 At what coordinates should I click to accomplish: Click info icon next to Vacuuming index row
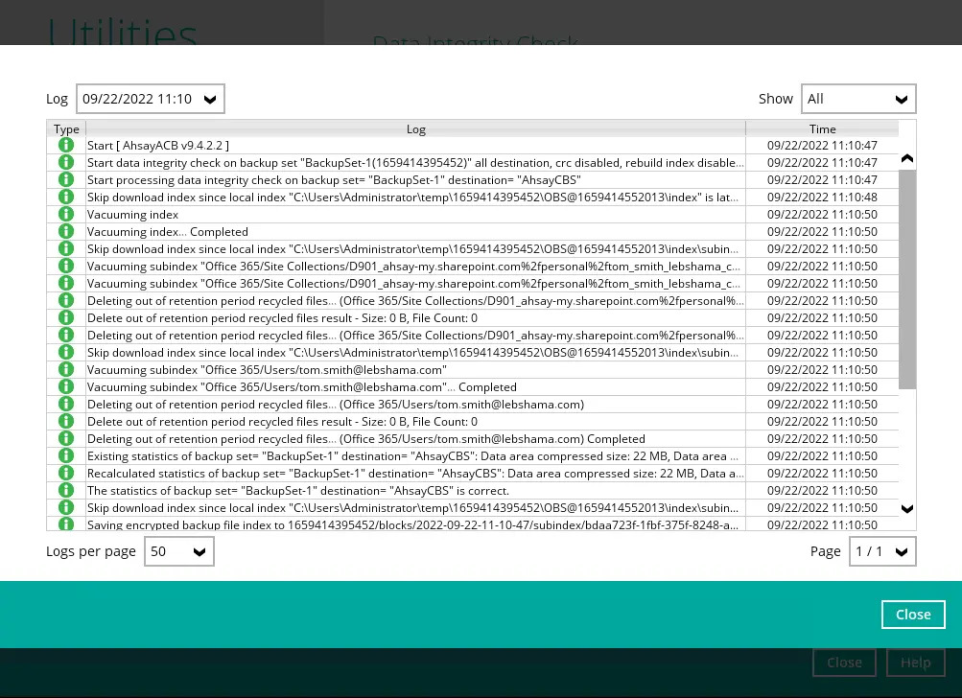pyautogui.click(x=66, y=215)
